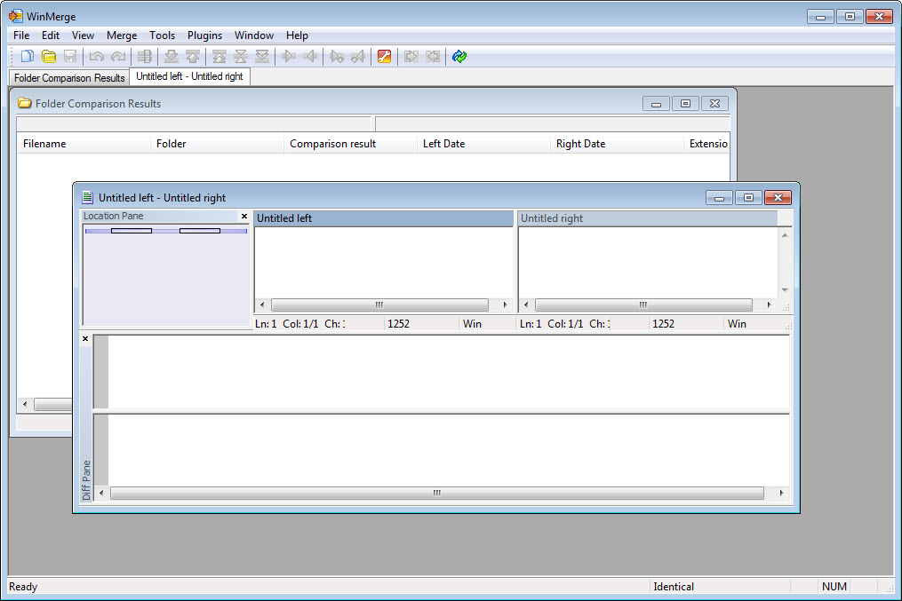Click 'NUM' indicator in status bar
Image resolution: width=902 pixels, height=601 pixels.
pos(834,587)
